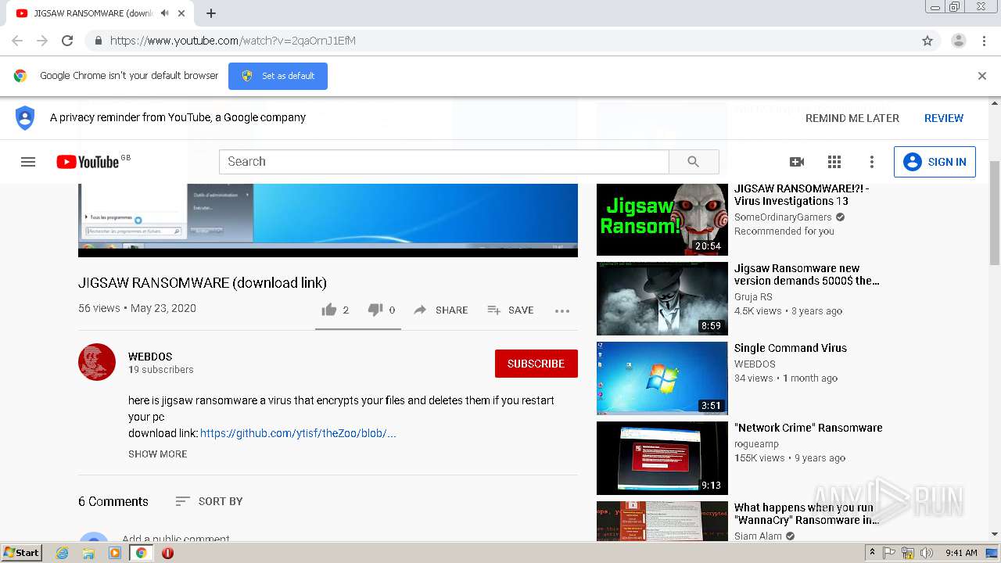Bookmark this page with the star icon

click(x=927, y=41)
